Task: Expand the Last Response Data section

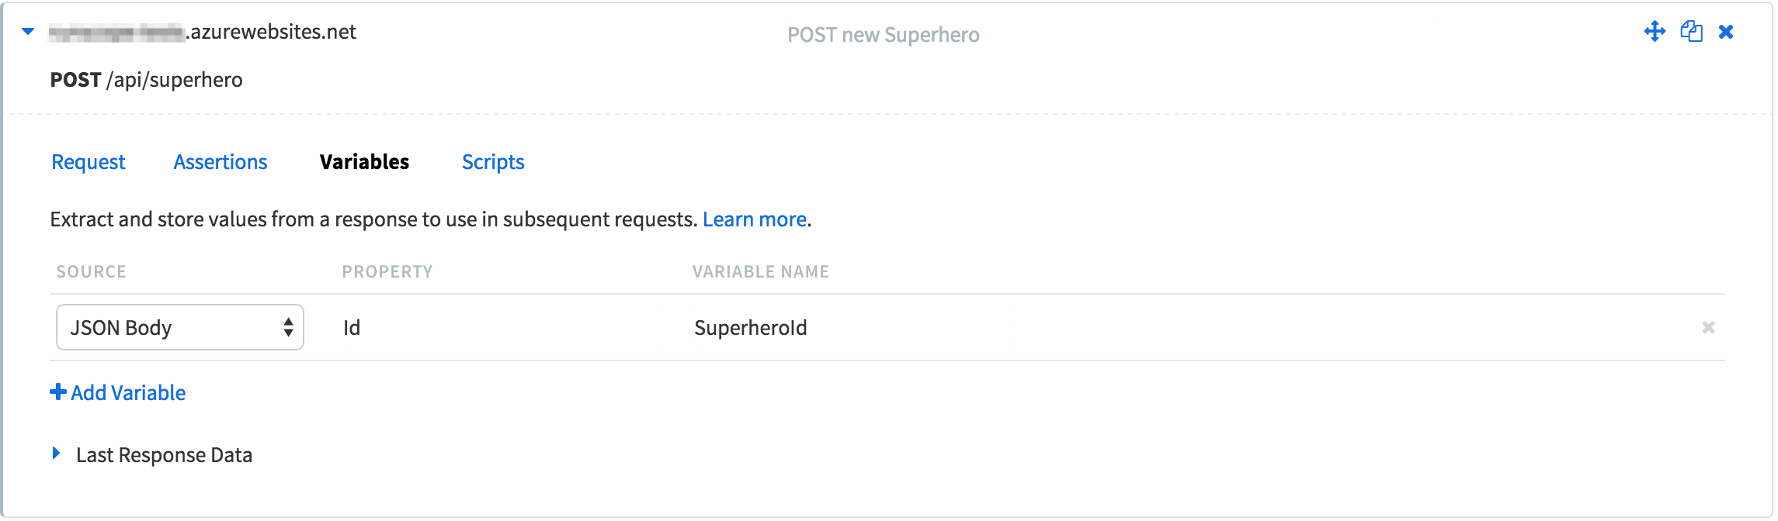Action: [56, 453]
